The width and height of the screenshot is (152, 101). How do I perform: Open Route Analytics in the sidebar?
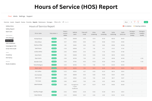11,64
